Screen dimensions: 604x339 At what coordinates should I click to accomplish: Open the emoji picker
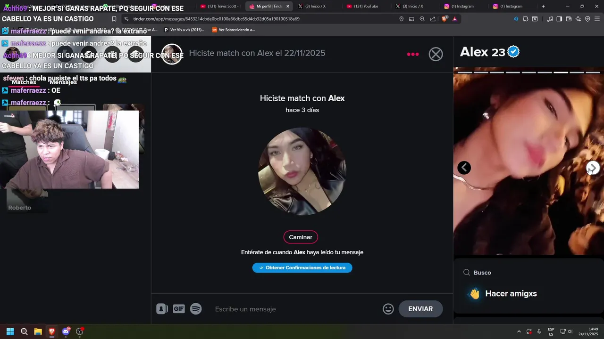click(388, 309)
